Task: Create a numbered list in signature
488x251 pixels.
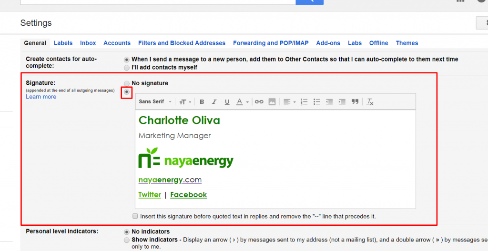Action: pyautogui.click(x=304, y=102)
